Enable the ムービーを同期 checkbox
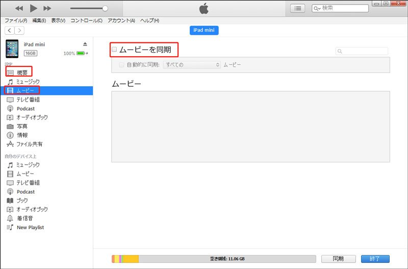 pos(114,50)
